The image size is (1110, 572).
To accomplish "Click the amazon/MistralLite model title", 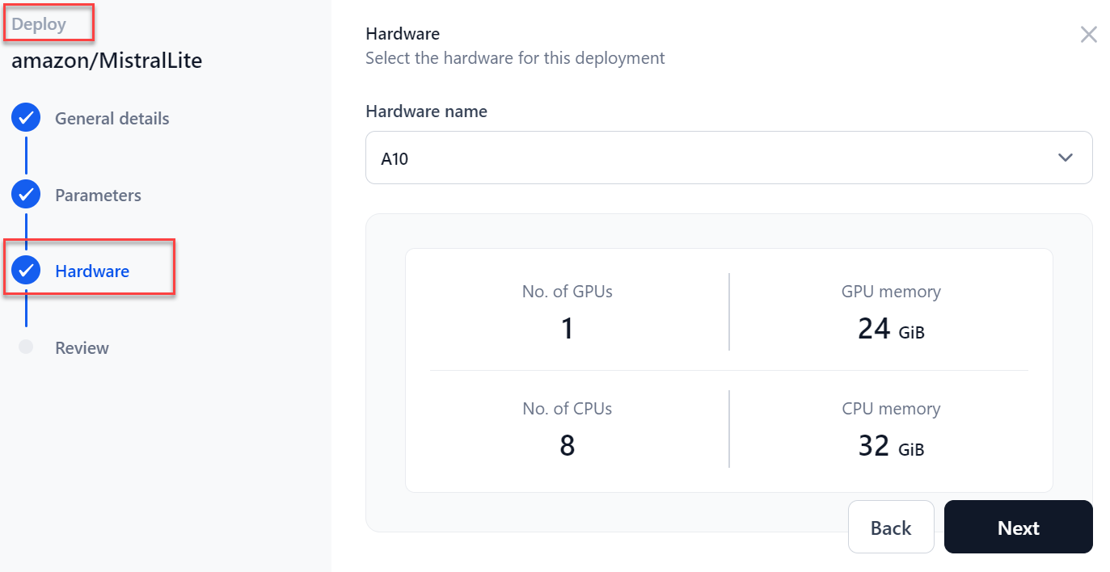I will [107, 61].
